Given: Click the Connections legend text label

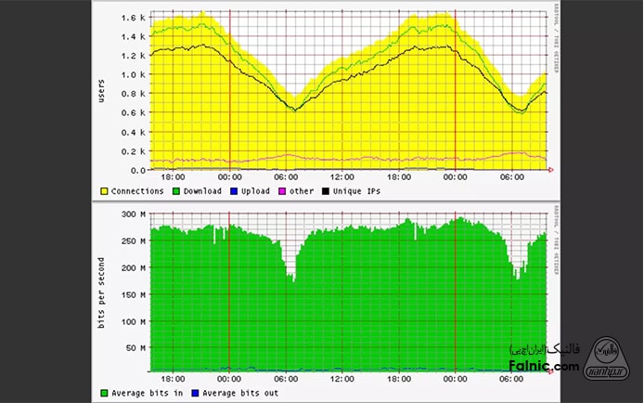Looking at the screenshot, I should [137, 191].
